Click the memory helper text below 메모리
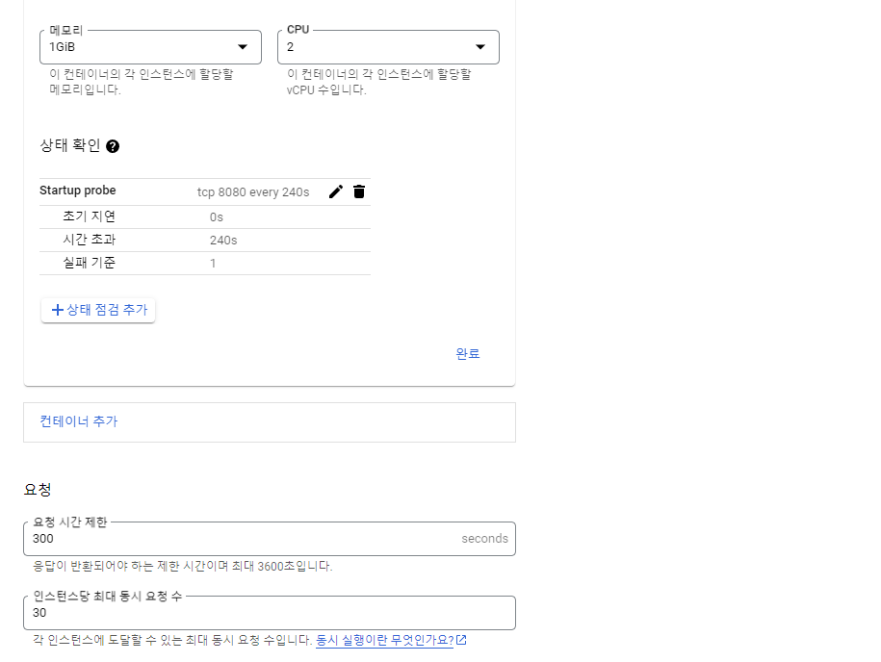The width and height of the screenshot is (881, 662). (141, 82)
